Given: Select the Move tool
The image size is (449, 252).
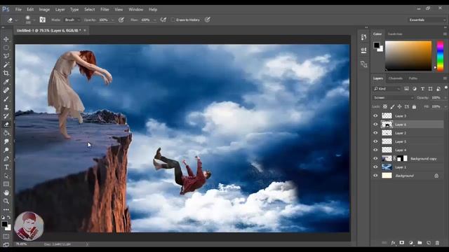Looking at the screenshot, I should pyautogui.click(x=6, y=39).
